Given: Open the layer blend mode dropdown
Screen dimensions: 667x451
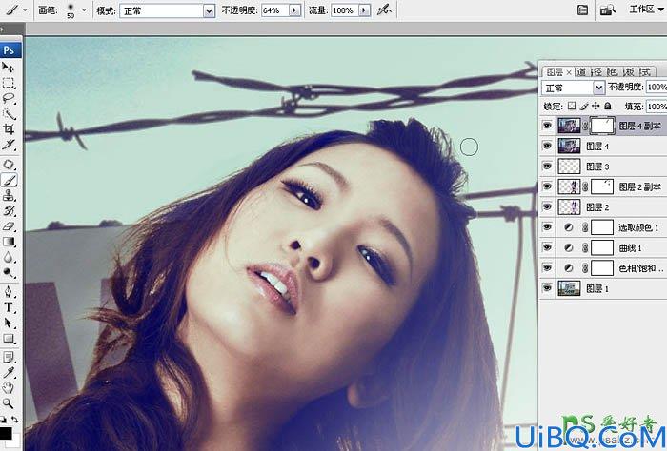Looking at the screenshot, I should coord(573,88).
